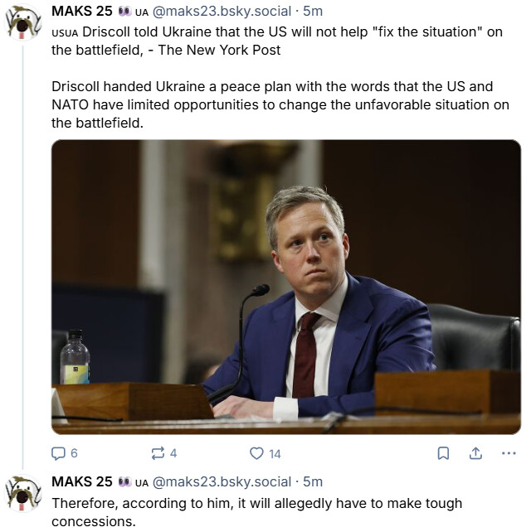531x527 pixels.
Task: Open the share options for the post
Action: (475, 453)
